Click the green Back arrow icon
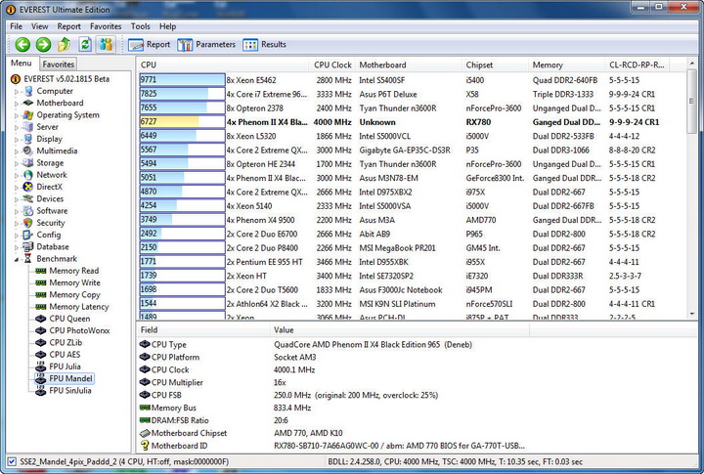 [22, 44]
